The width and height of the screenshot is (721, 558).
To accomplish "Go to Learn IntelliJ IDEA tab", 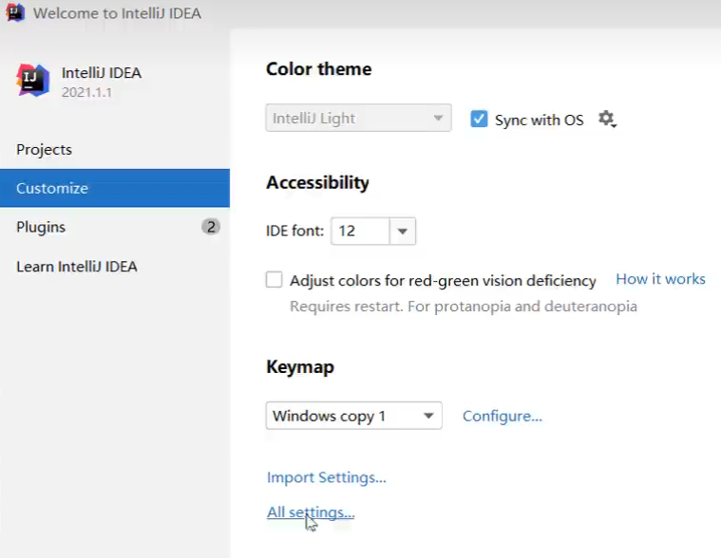I will tap(115, 267).
